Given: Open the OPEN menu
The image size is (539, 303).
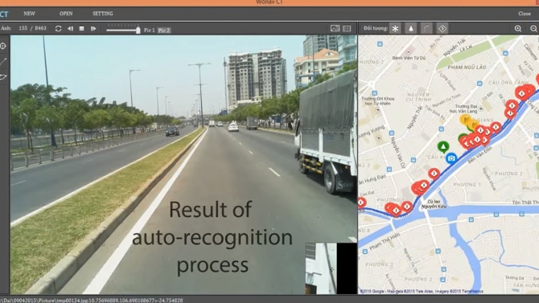Looking at the screenshot, I should click(x=66, y=14).
